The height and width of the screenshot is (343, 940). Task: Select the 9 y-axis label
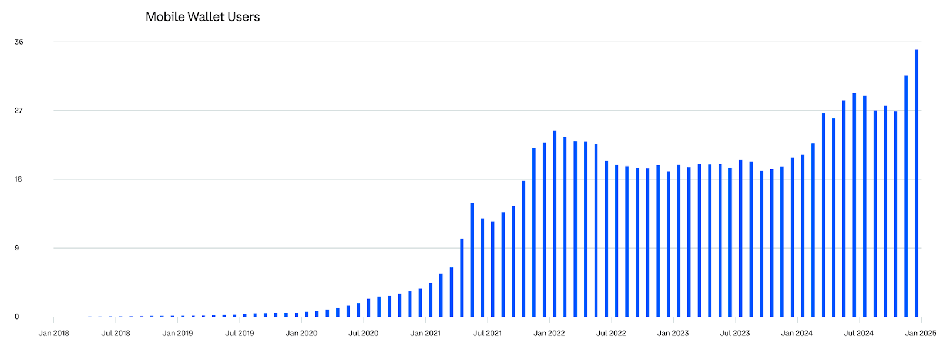point(17,248)
